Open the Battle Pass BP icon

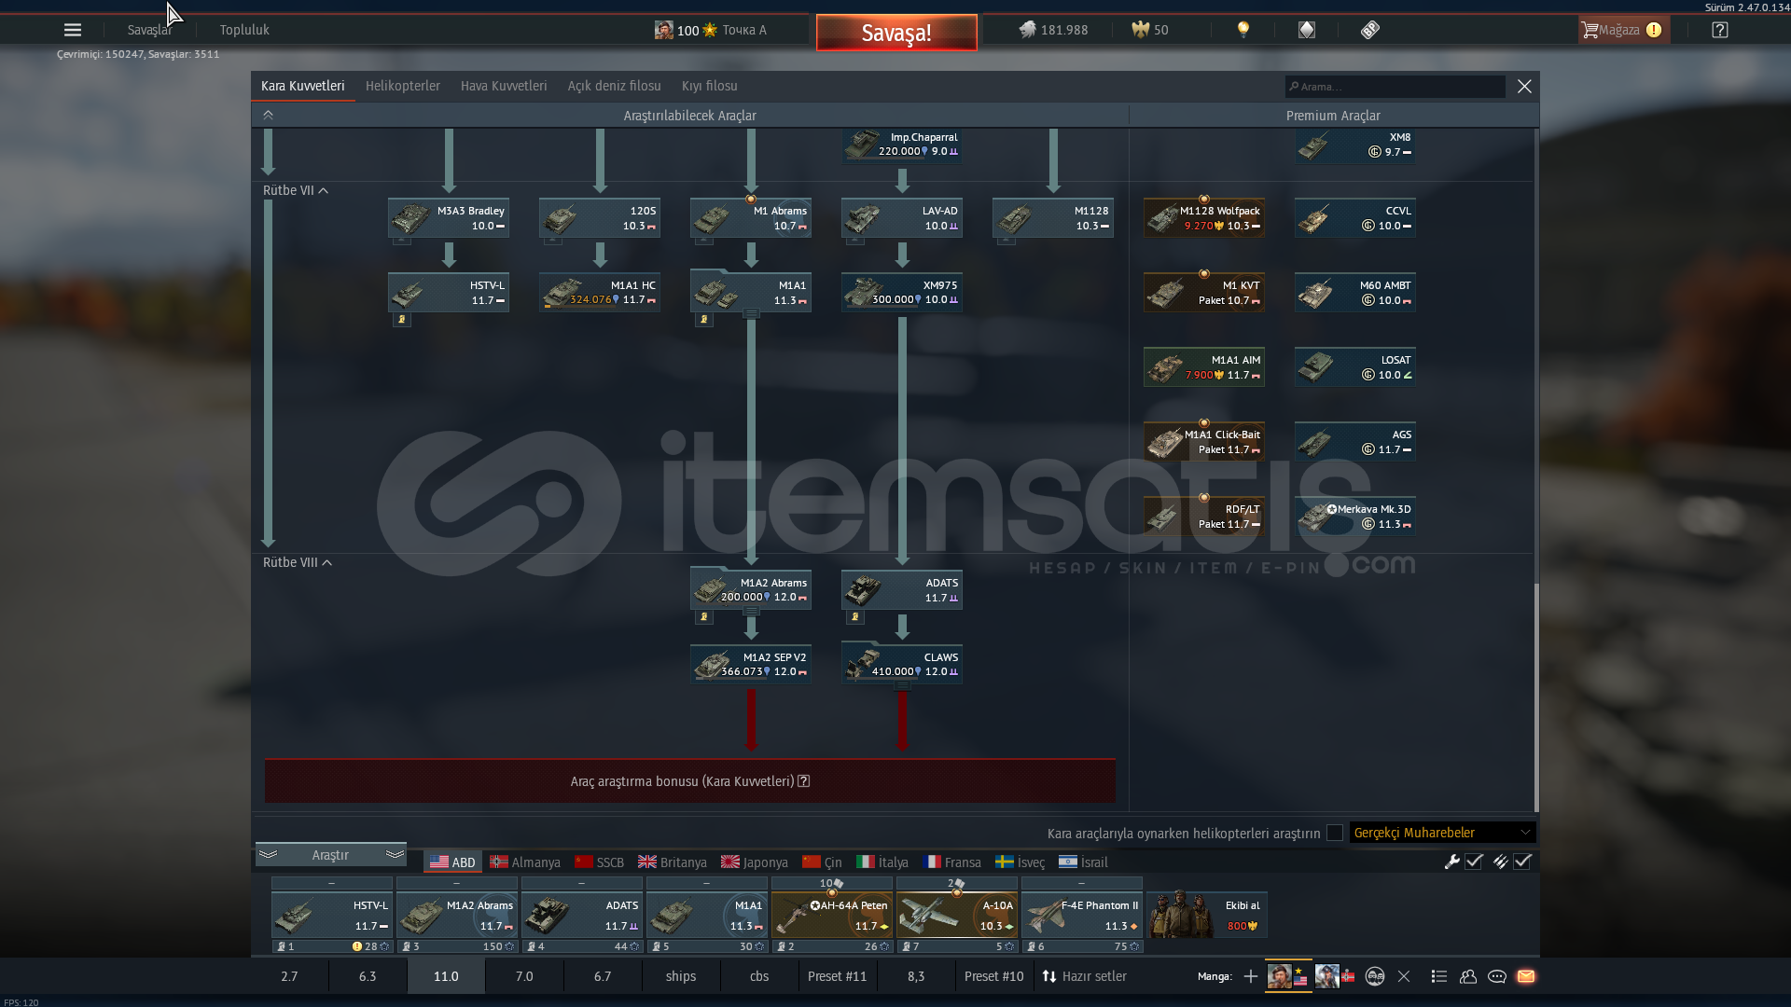click(x=1369, y=30)
